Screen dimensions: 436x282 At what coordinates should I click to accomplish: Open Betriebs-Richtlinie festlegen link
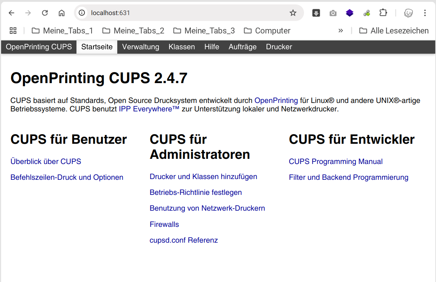click(196, 192)
